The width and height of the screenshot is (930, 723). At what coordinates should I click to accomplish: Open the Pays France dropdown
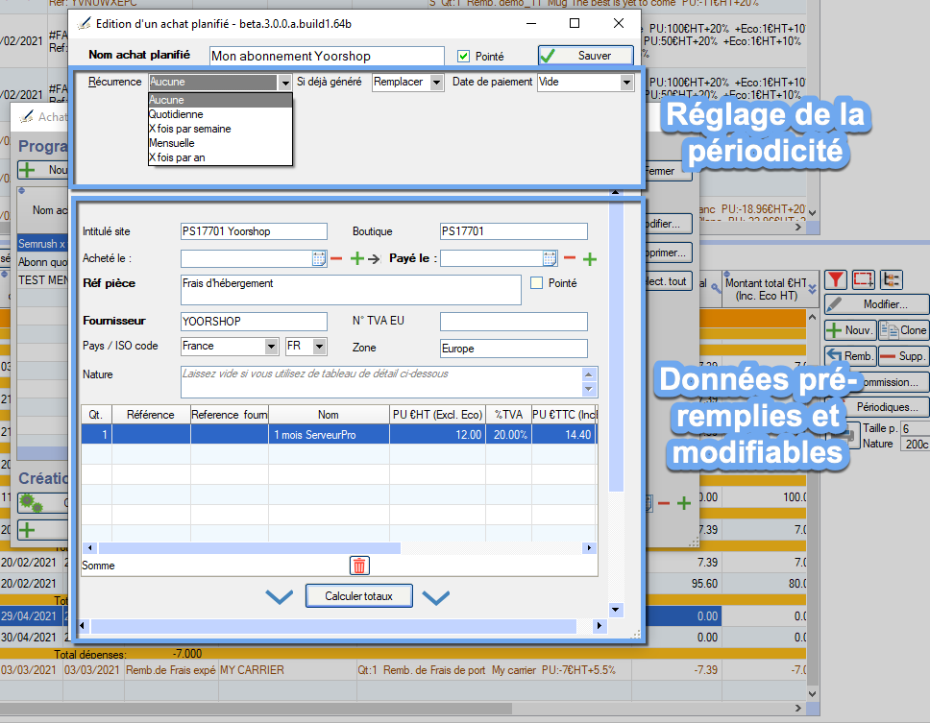point(271,347)
